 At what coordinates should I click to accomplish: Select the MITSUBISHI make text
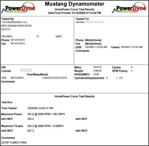pyautogui.click(x=17, y=78)
